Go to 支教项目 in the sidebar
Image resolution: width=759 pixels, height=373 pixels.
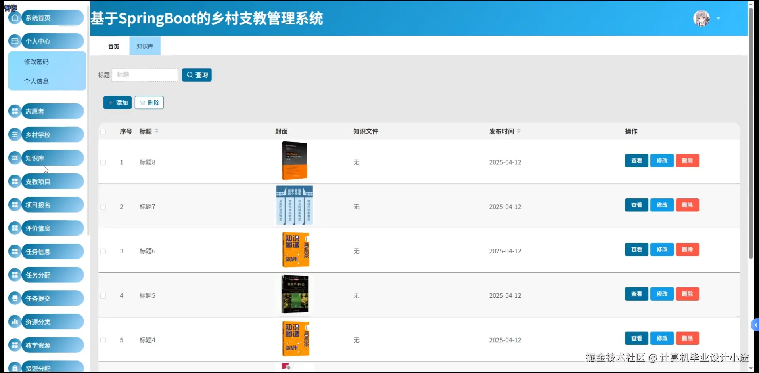click(52, 181)
